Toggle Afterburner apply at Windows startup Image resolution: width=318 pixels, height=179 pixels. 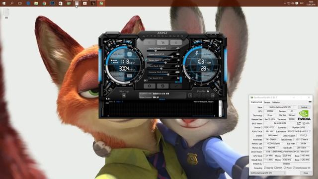point(124,95)
